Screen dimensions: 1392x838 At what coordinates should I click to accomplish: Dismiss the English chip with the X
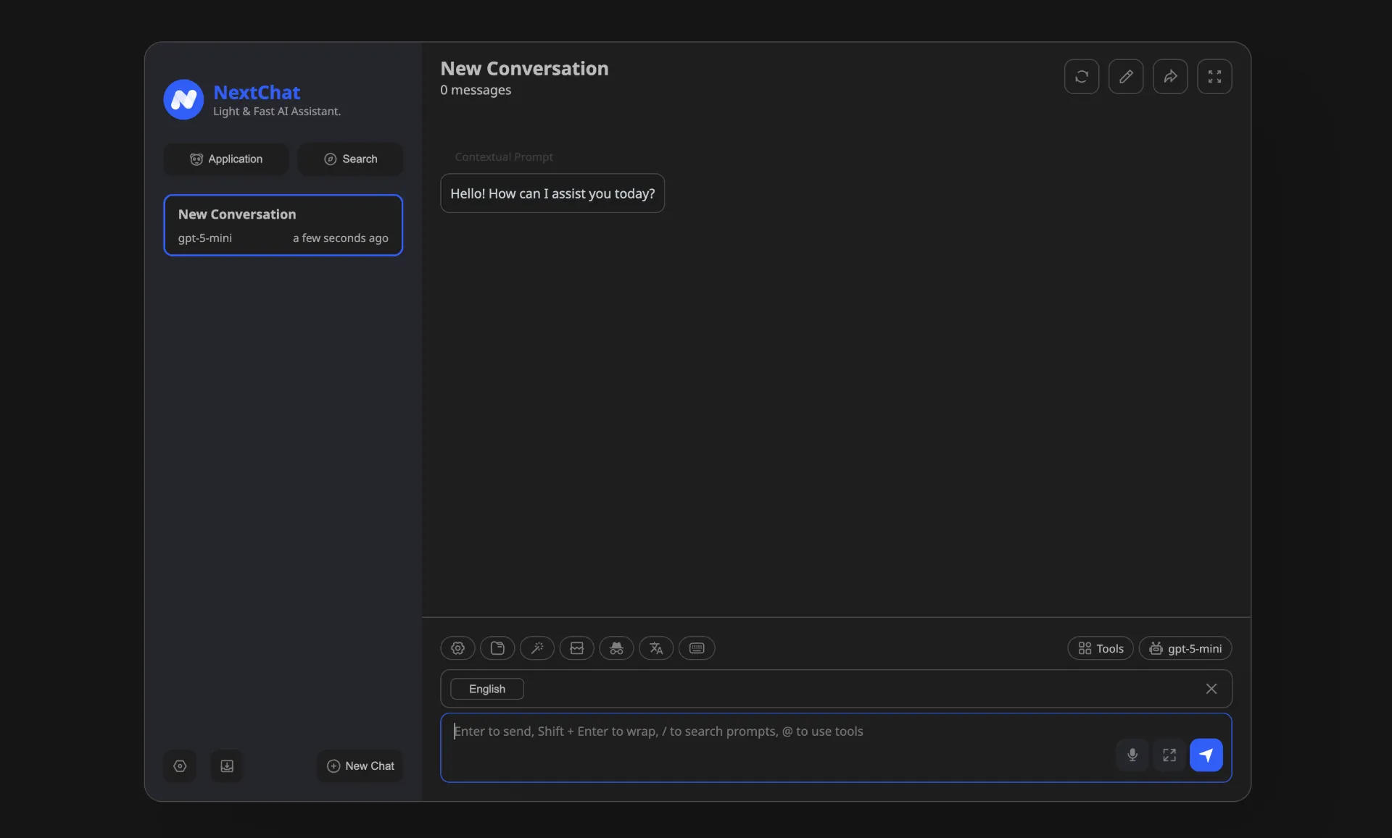[x=1211, y=688]
